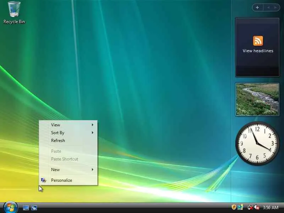Image resolution: width=284 pixels, height=213 pixels.
Task: Click the orange RSS feed icon
Action: [x=258, y=41]
